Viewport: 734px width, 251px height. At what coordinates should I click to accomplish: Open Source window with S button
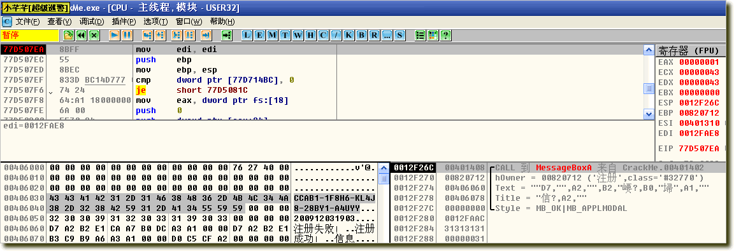point(399,35)
